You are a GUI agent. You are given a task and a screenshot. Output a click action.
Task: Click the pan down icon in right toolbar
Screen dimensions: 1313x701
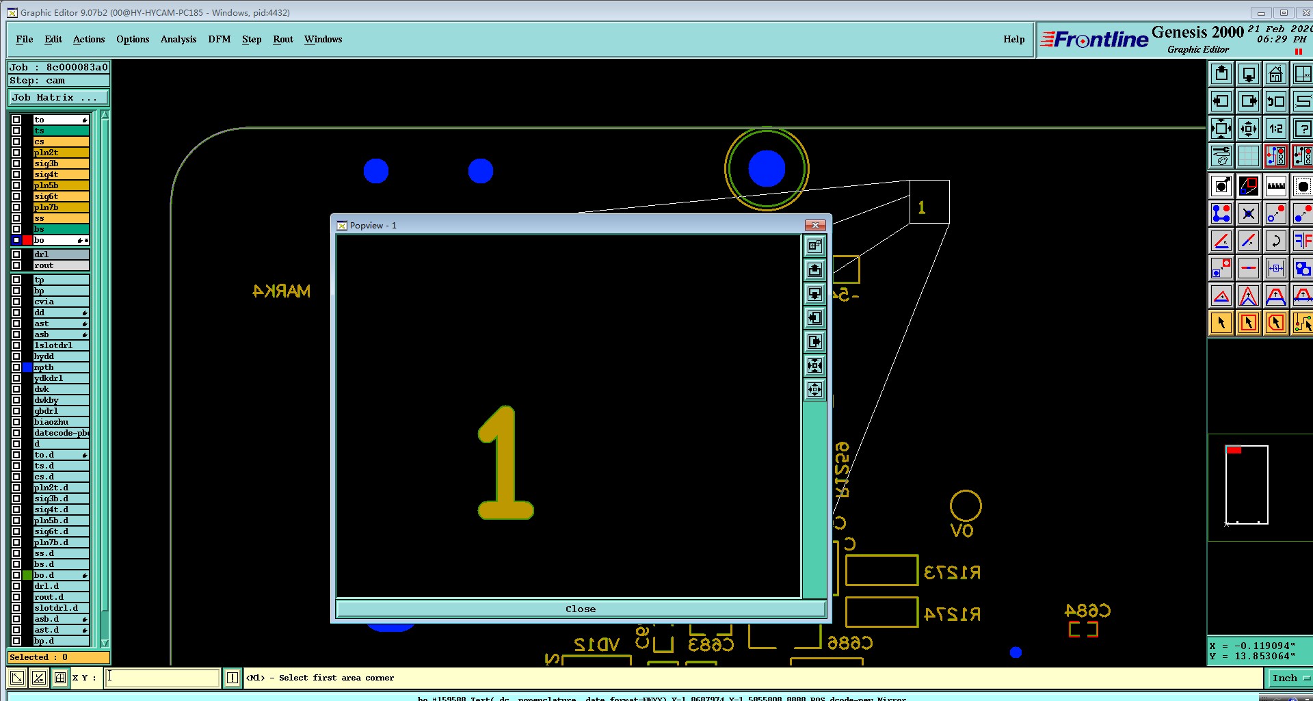(1249, 74)
